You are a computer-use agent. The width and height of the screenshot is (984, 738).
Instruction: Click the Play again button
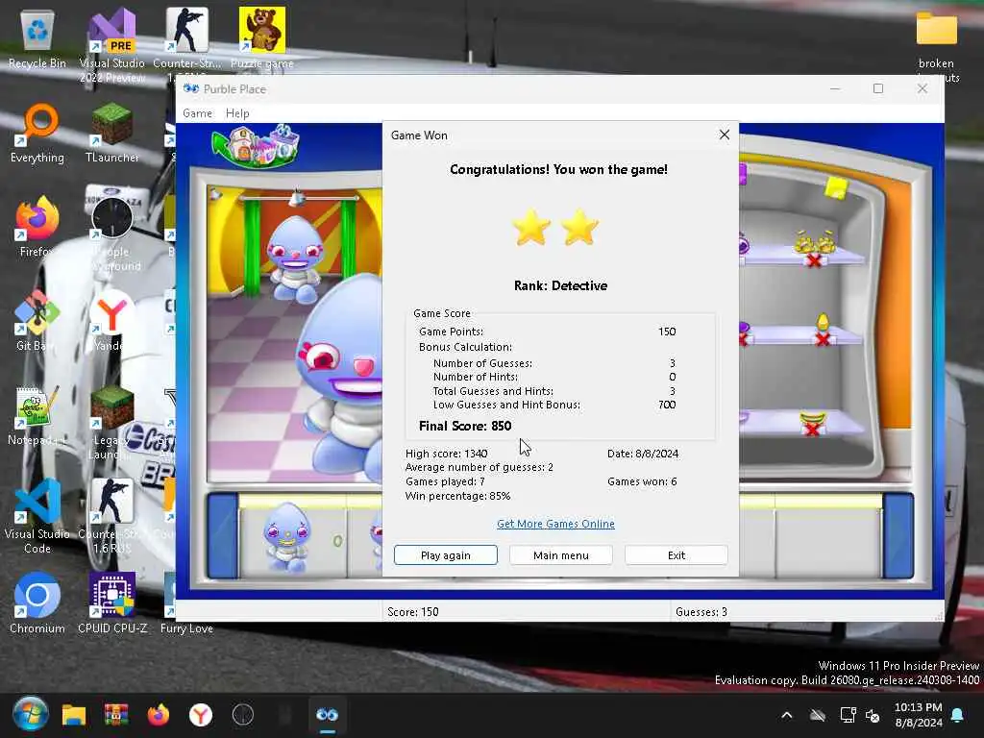pos(446,555)
